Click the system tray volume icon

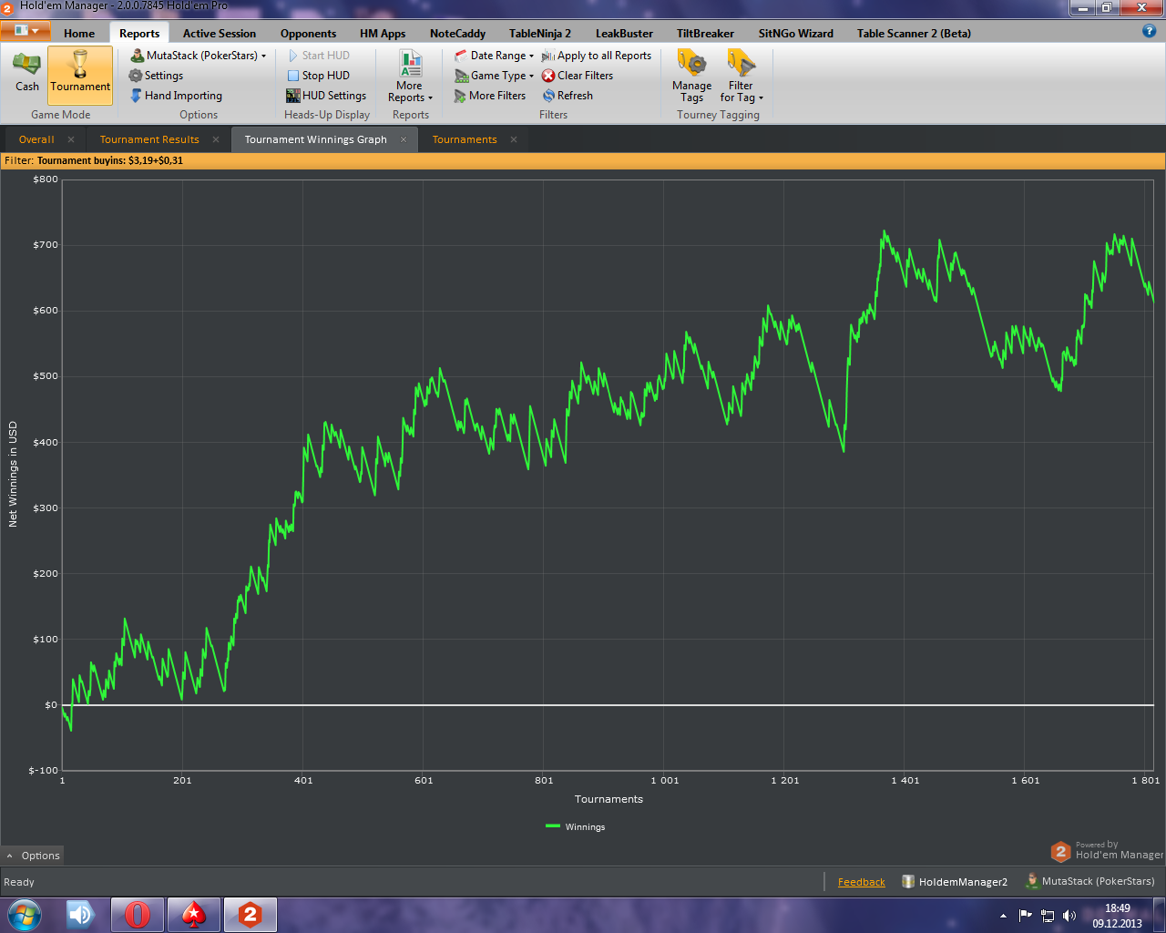[x=1069, y=916]
